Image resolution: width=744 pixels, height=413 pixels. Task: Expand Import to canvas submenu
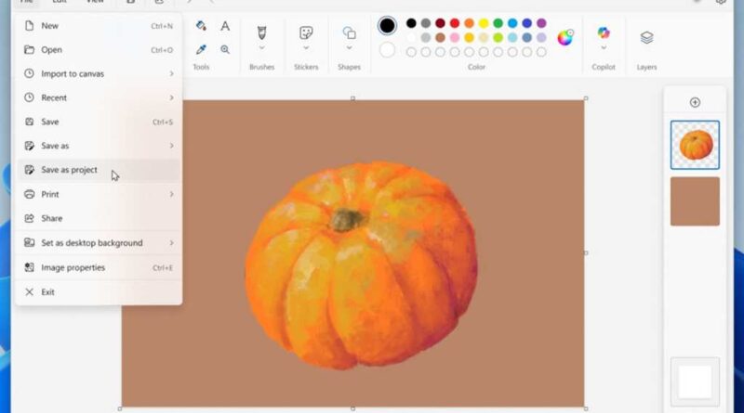(171, 73)
